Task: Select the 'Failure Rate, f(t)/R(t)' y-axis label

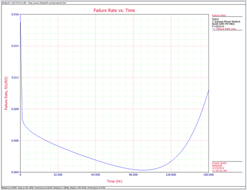Action: pyautogui.click(x=6, y=93)
